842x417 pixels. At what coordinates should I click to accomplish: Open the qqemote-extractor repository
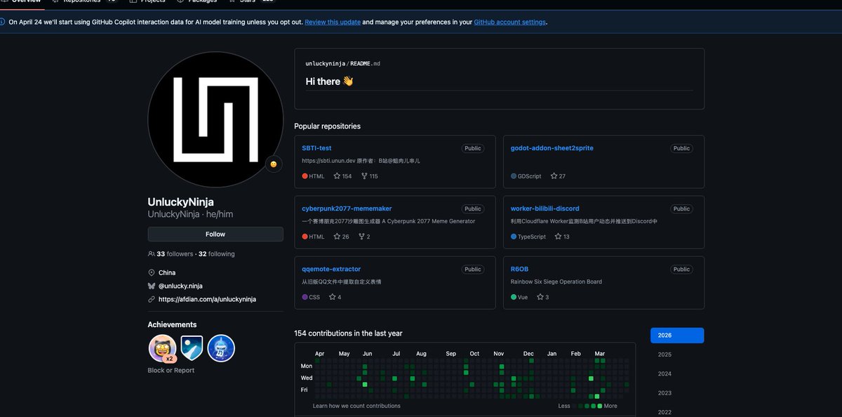click(x=331, y=269)
